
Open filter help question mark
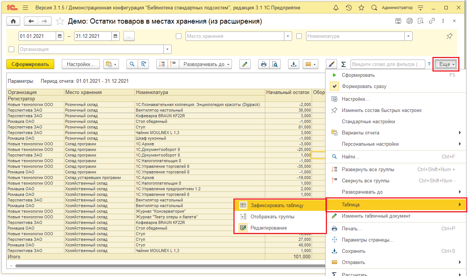point(429,64)
